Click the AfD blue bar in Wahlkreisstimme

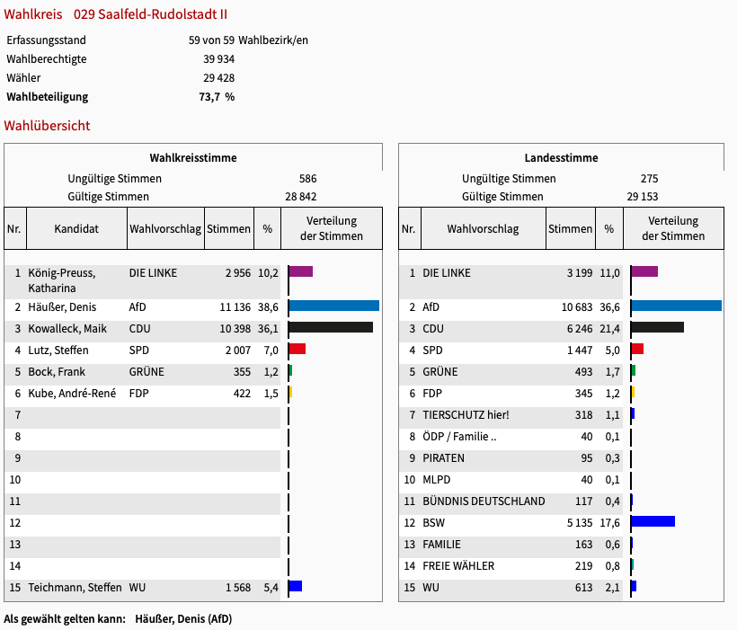coord(333,306)
